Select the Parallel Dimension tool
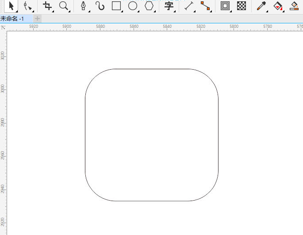This screenshot has width=303, height=235. [189, 6]
